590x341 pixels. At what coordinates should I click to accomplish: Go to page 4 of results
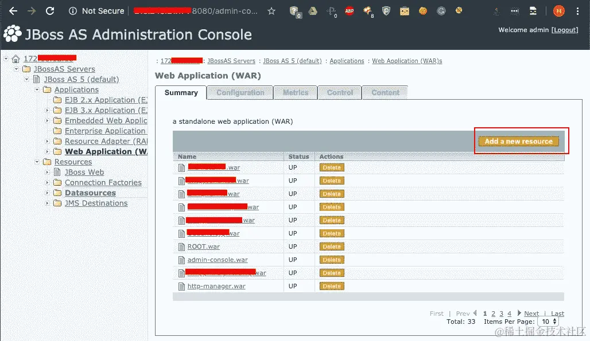[509, 313]
